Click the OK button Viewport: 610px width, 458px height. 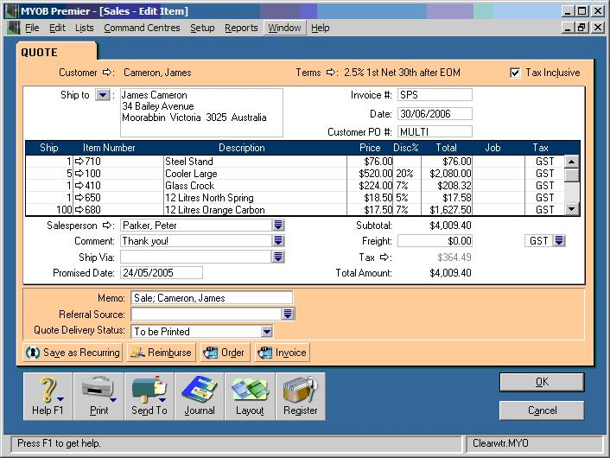542,382
